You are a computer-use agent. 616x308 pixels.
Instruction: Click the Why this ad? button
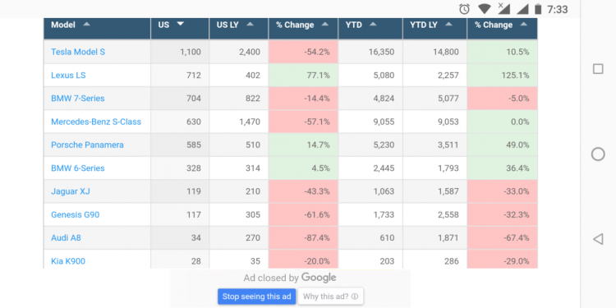(x=330, y=297)
